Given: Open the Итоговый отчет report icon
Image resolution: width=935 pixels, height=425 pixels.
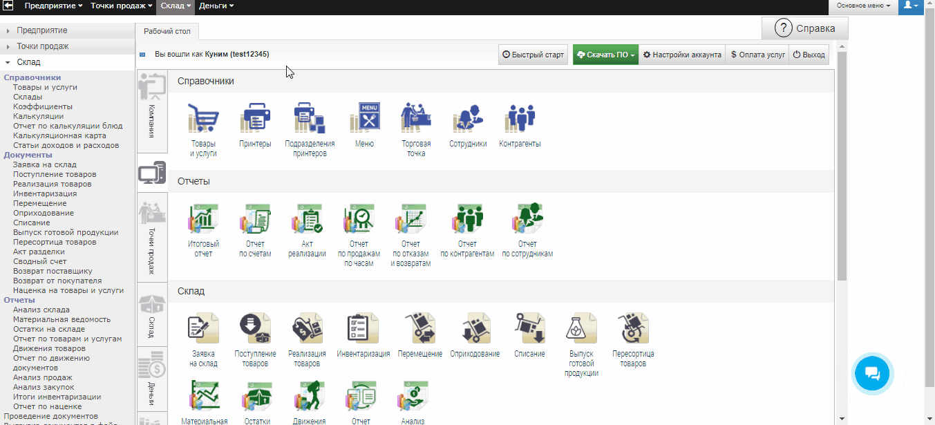Looking at the screenshot, I should [x=203, y=219].
